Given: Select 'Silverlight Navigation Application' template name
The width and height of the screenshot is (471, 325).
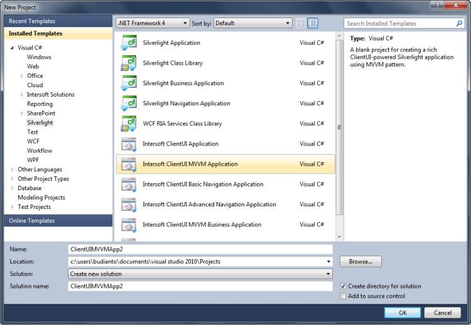Looking at the screenshot, I should point(187,104).
